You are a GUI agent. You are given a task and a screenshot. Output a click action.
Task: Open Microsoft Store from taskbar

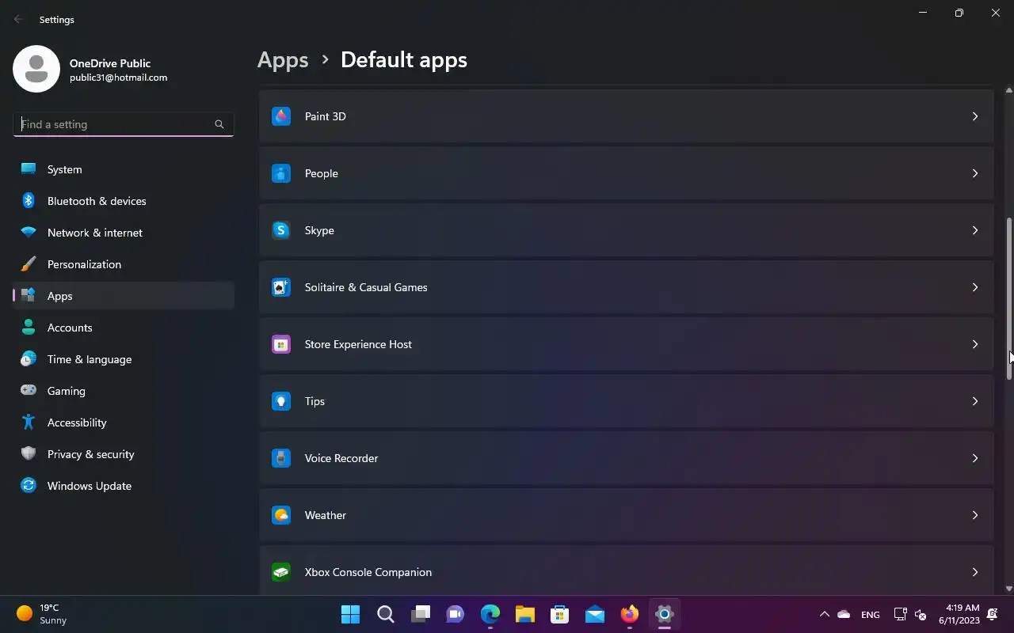pyautogui.click(x=560, y=614)
